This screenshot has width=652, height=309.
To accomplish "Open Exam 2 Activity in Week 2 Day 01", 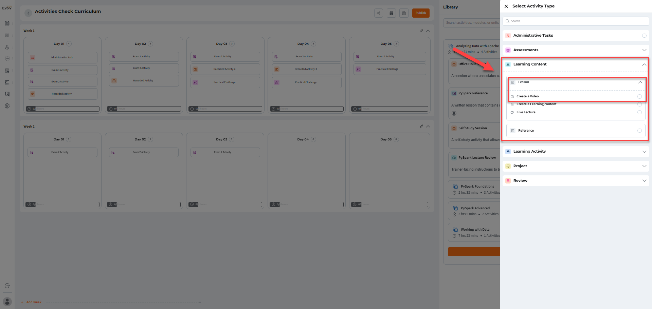I will click(62, 152).
